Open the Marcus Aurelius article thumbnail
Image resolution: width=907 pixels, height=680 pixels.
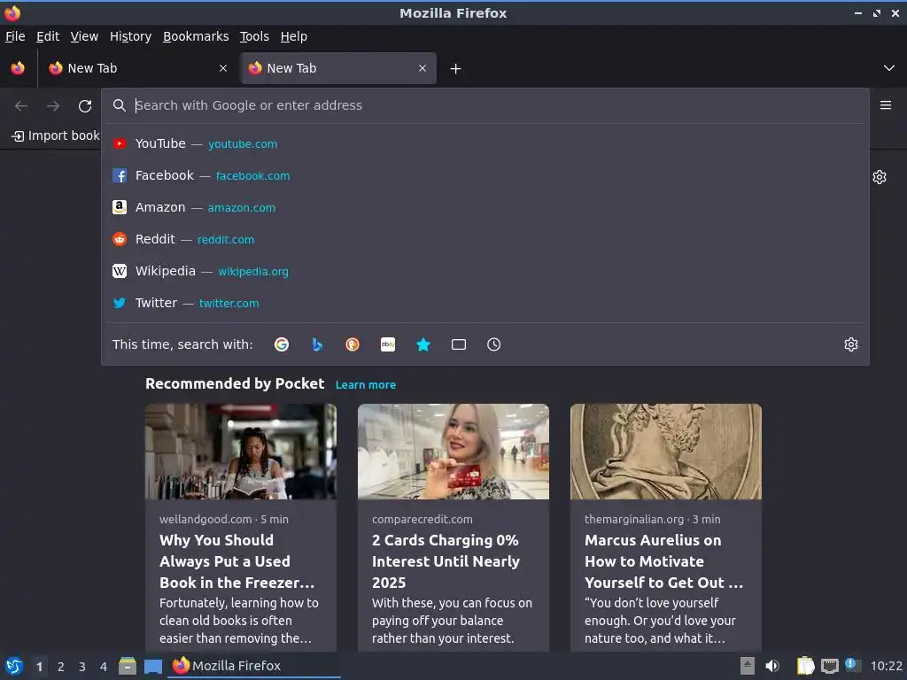[666, 452]
